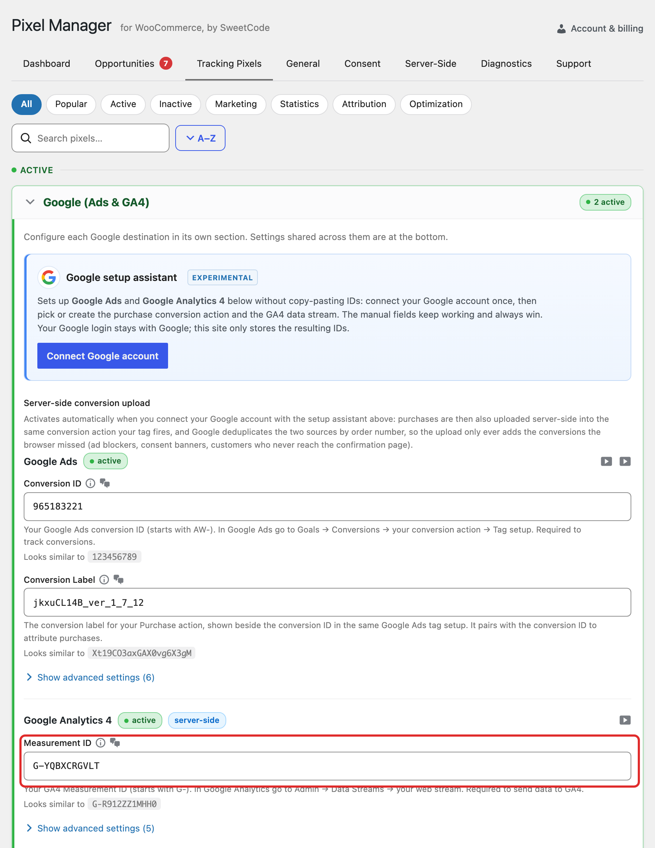Filter pixels by Active
The width and height of the screenshot is (655, 848).
123,104
